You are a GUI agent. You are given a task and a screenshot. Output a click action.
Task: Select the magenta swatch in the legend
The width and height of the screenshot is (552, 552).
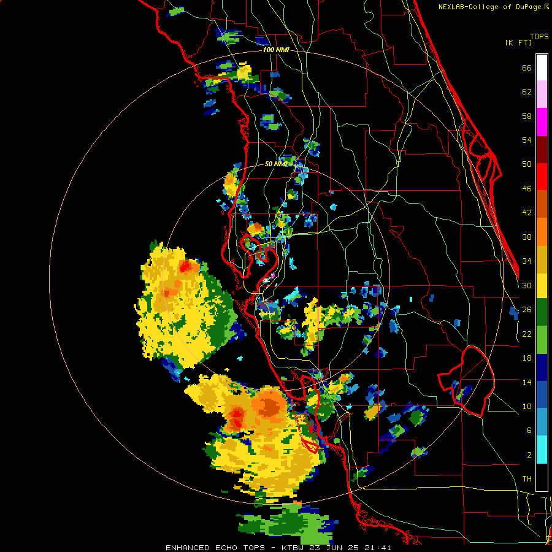point(542,122)
